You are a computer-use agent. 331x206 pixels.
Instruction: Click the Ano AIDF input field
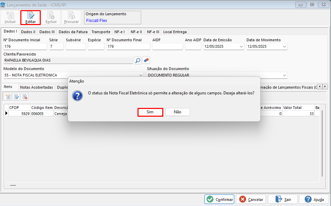pyautogui.click(x=193, y=46)
